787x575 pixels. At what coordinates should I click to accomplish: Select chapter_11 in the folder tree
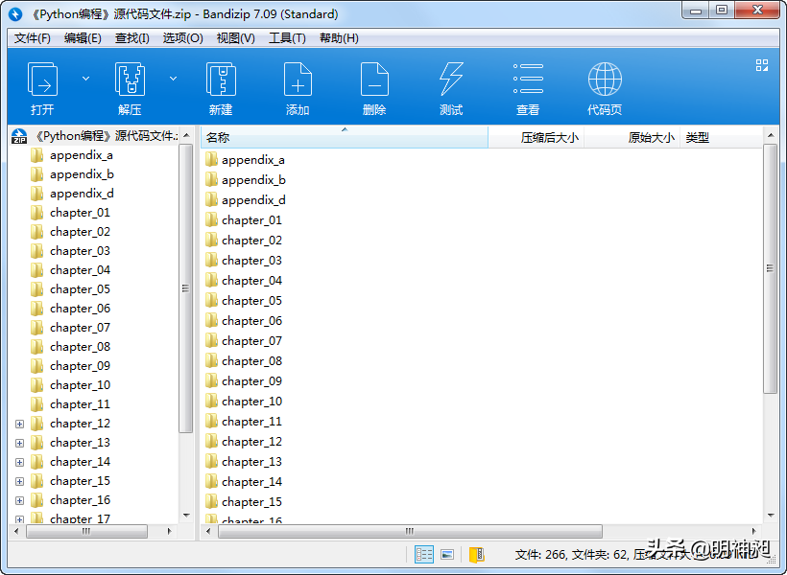(80, 404)
